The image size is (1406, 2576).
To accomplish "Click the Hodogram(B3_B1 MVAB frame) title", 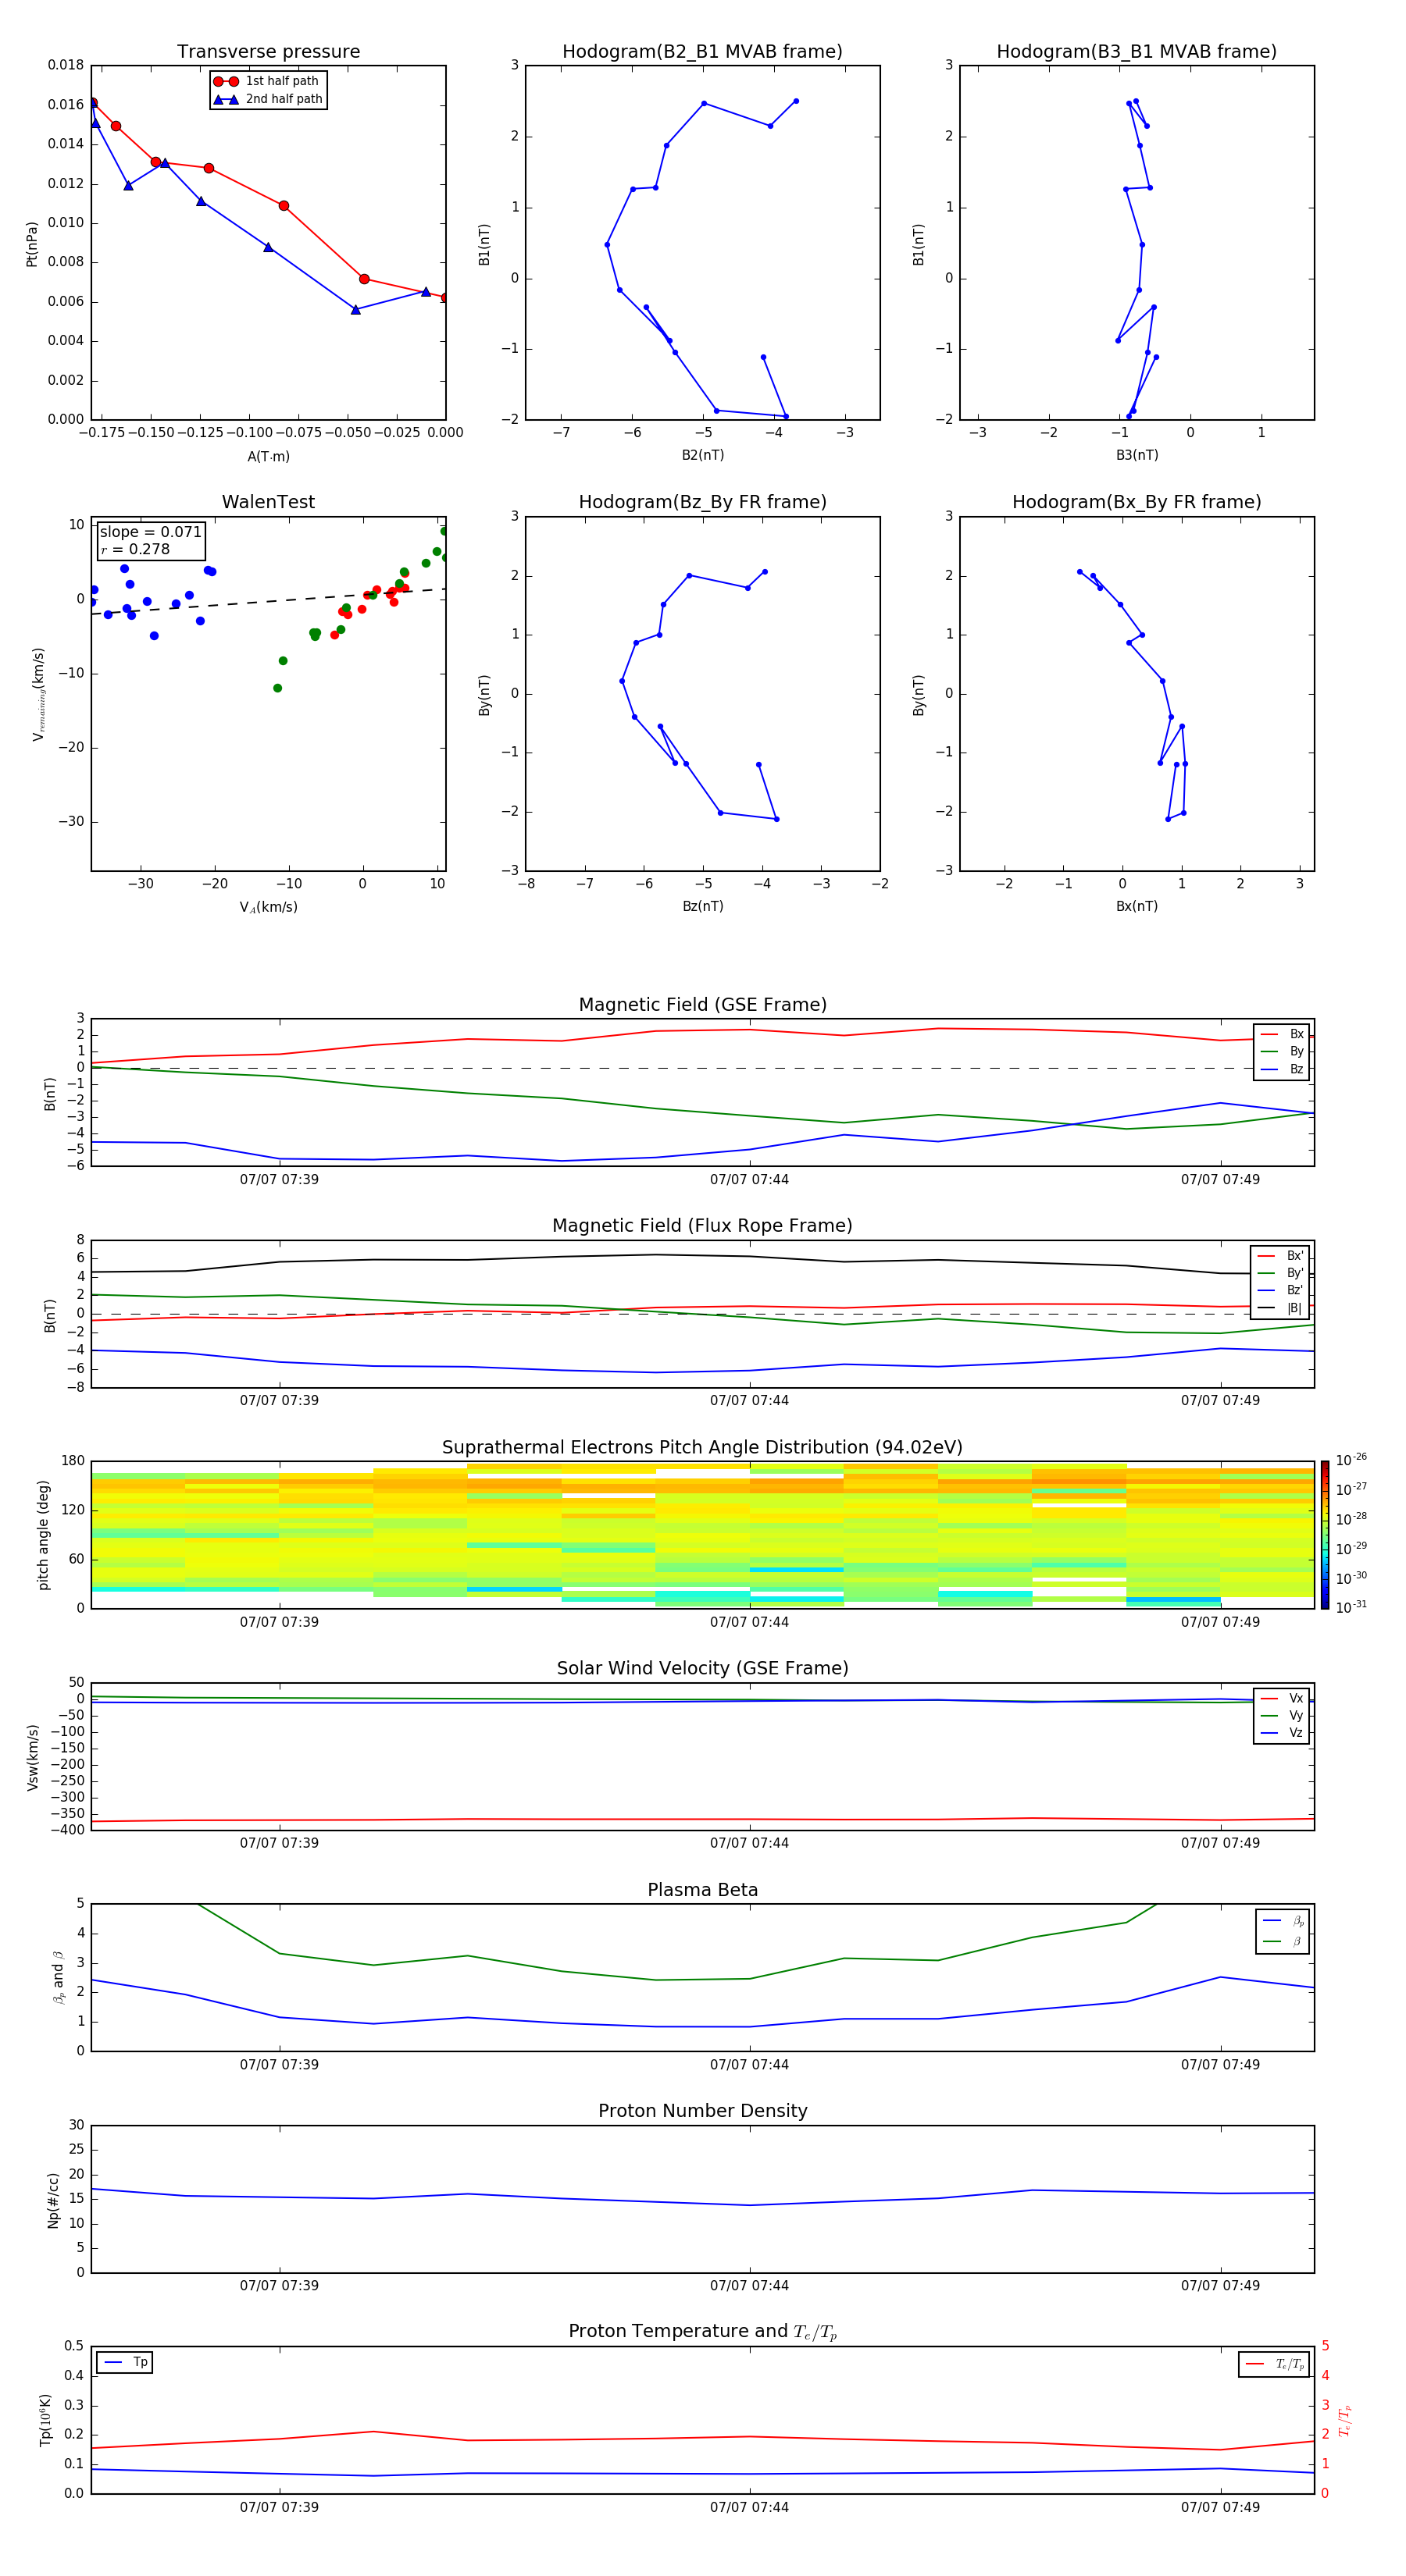I will pyautogui.click(x=1137, y=52).
